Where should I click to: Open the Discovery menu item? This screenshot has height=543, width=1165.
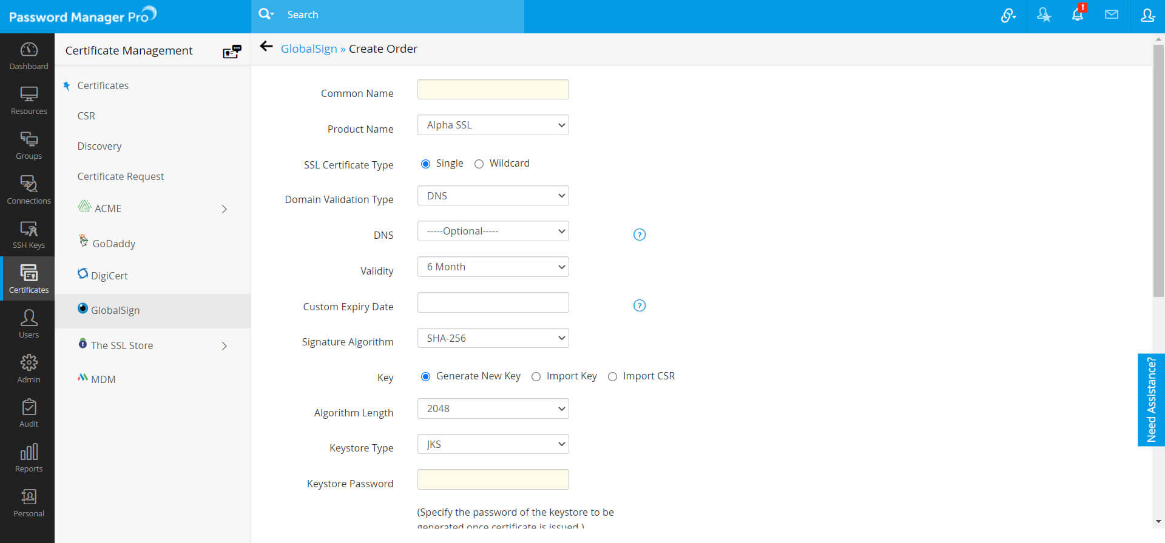coord(100,146)
